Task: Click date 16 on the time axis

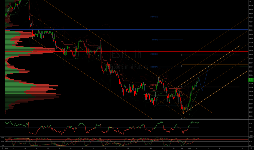Action: pyautogui.click(x=59, y=148)
